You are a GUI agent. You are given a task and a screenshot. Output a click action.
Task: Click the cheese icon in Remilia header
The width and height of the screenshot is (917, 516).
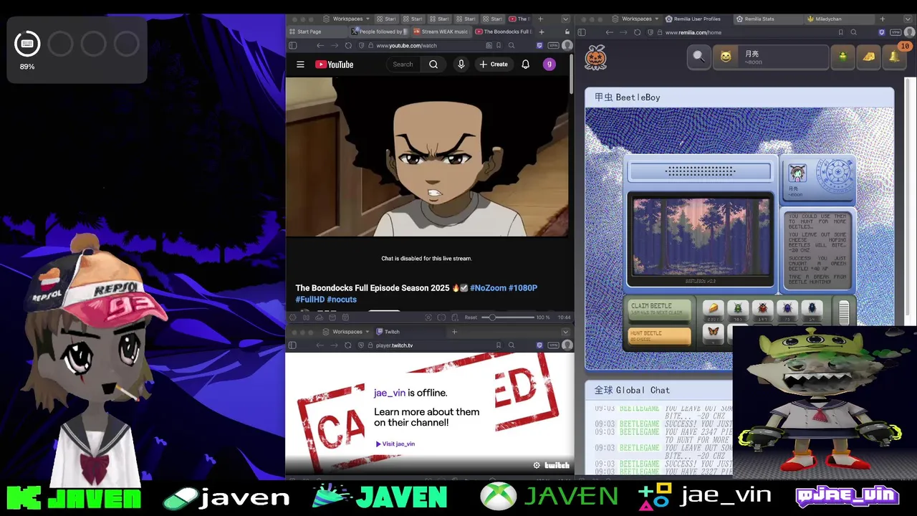[x=869, y=57]
